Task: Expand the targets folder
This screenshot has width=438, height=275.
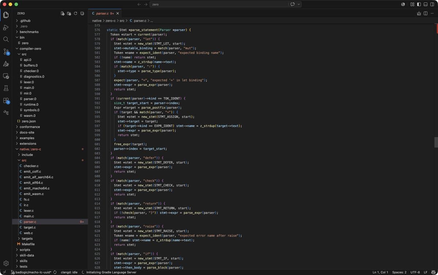Action: pyautogui.click(x=50, y=238)
